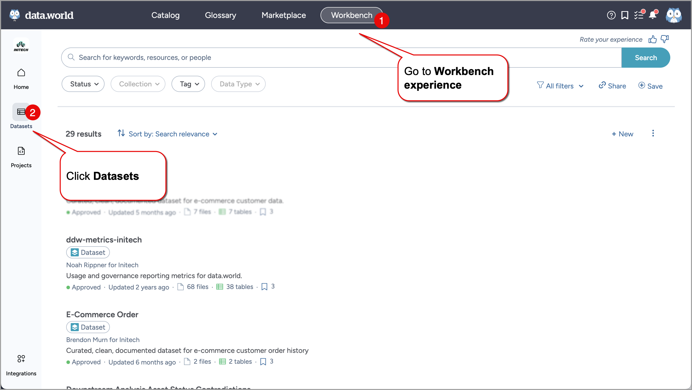Open ddw-metrics-initech dataset link

pos(104,240)
